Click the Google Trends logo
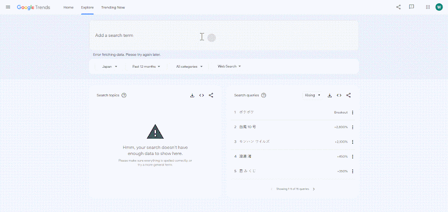 34,7
